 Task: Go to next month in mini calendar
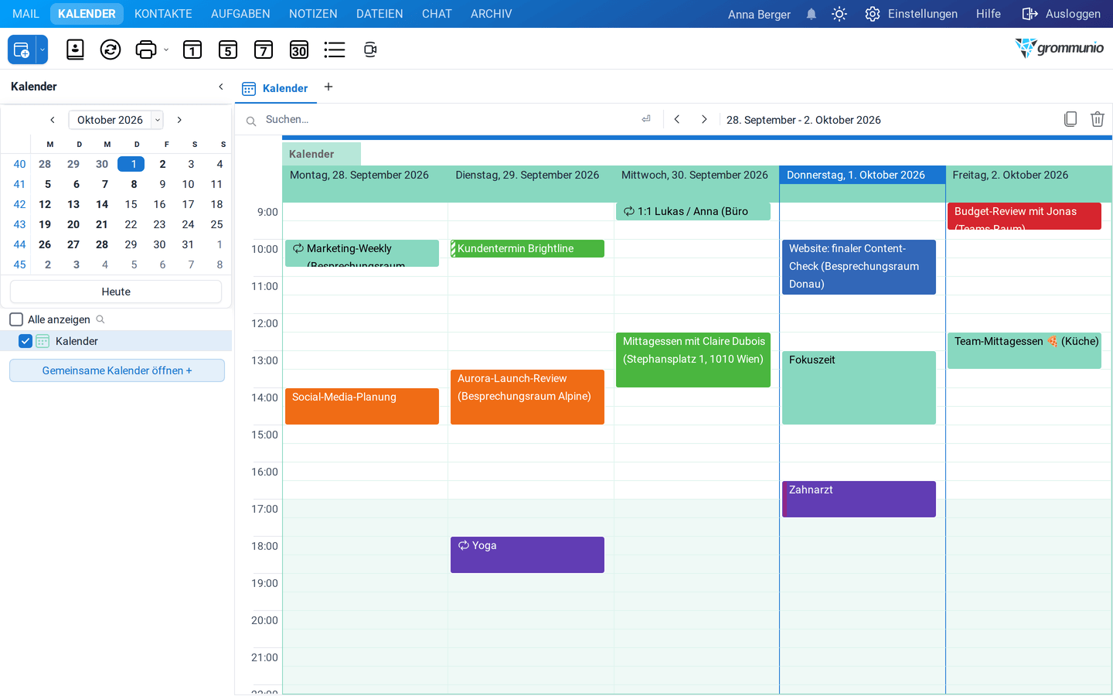(x=179, y=120)
